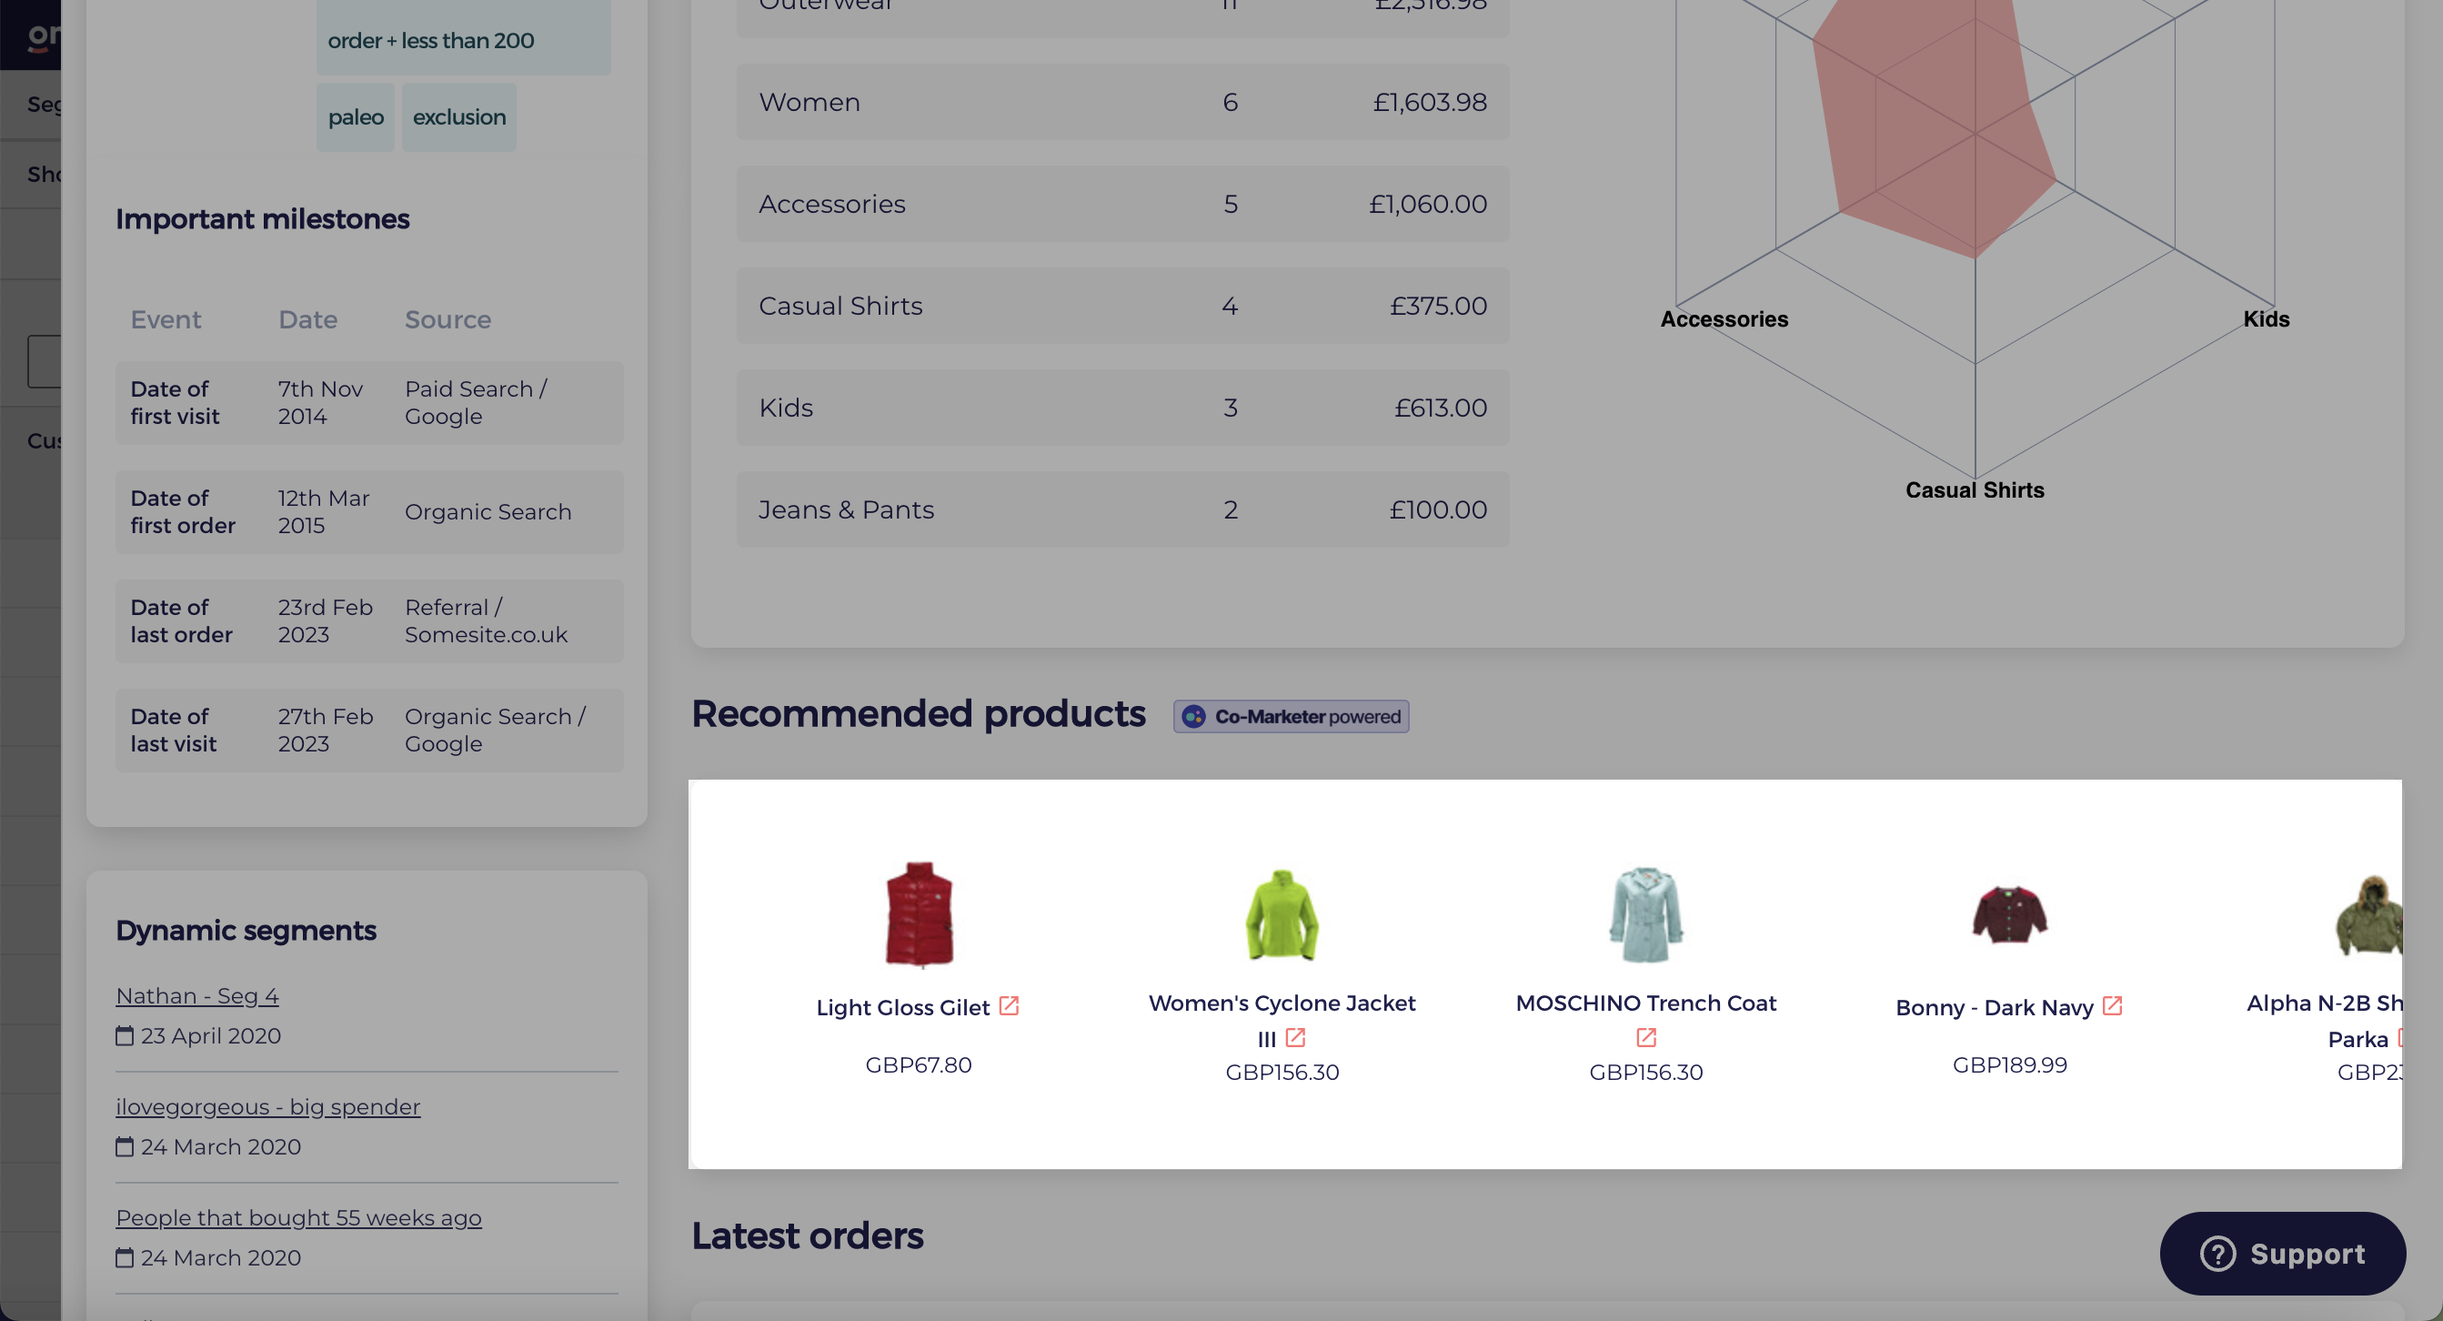2443x1321 pixels.
Task: Click calendar icon beside first 24 March 2020
Action: coord(125,1146)
